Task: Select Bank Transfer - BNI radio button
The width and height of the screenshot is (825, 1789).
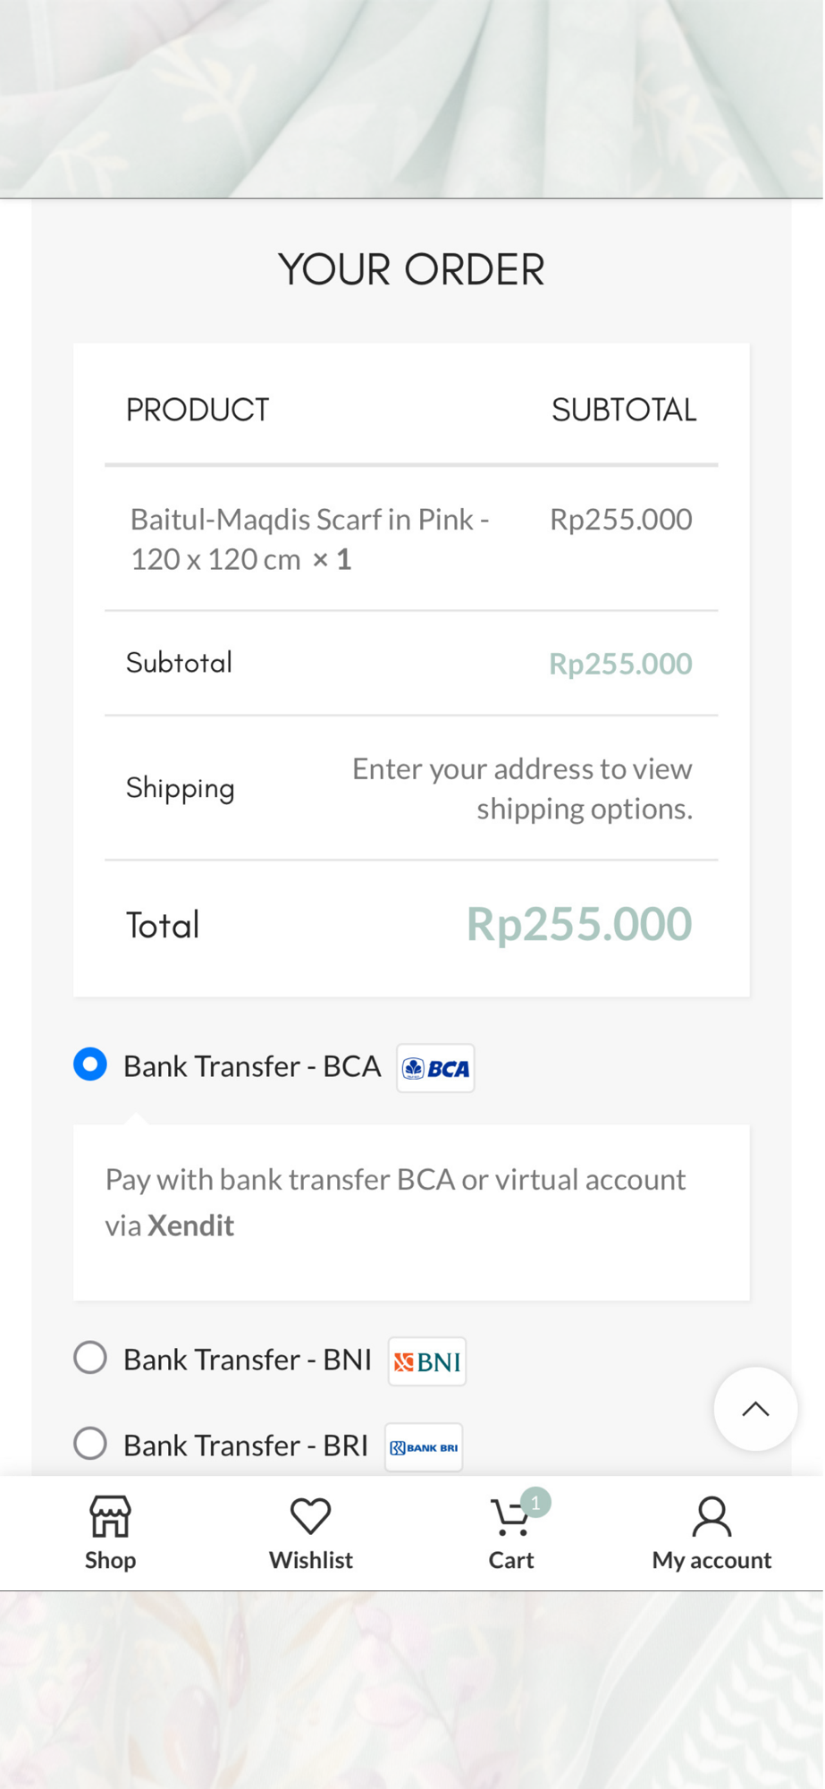Action: click(90, 1358)
